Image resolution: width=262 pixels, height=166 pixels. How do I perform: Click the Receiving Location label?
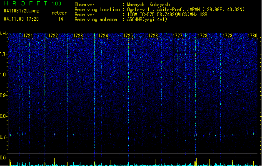(x=97, y=10)
